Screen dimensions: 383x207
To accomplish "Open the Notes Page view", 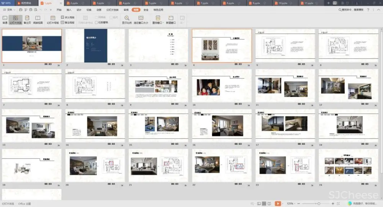I will (x=27, y=19).
